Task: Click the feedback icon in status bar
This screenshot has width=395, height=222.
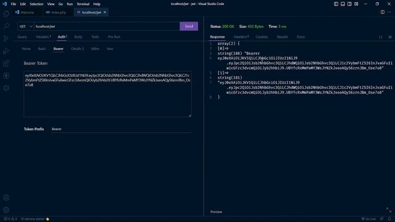Action: click(382, 219)
